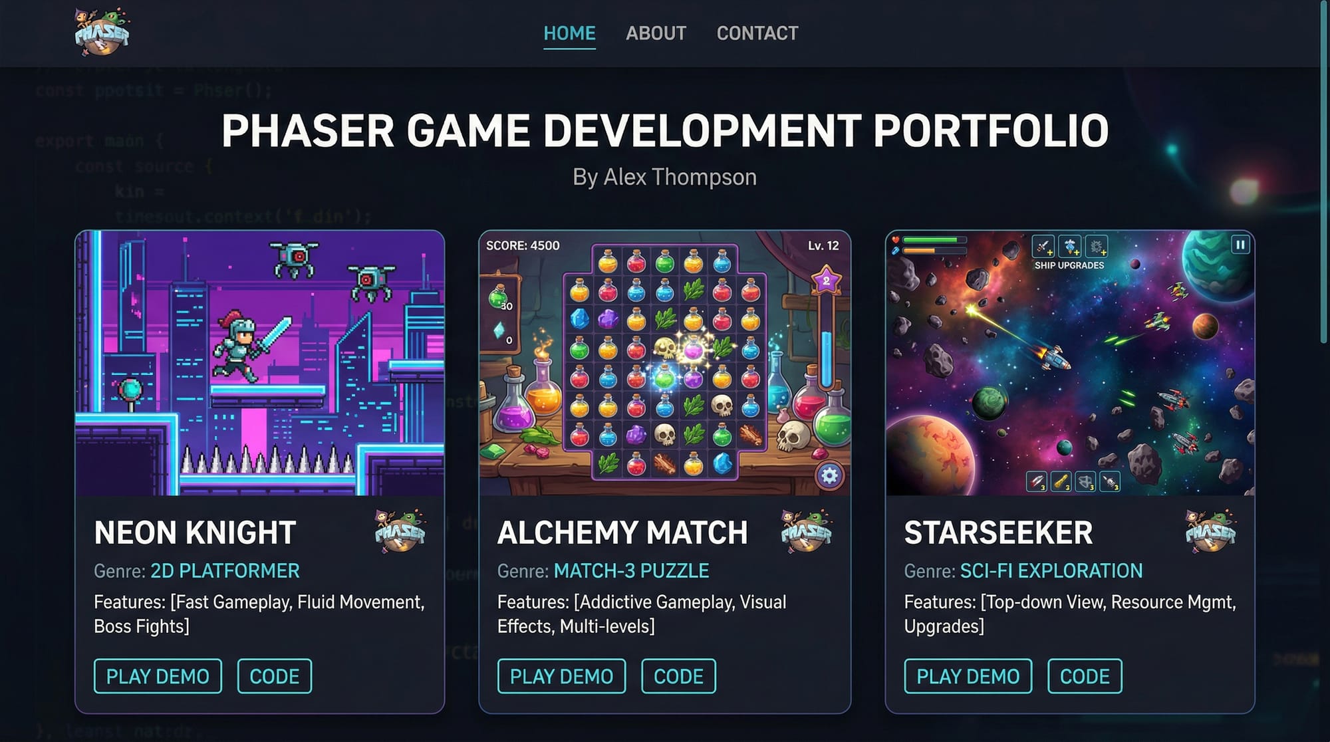Click the page vertical scrollbar
The image size is (1330, 742).
1324,173
